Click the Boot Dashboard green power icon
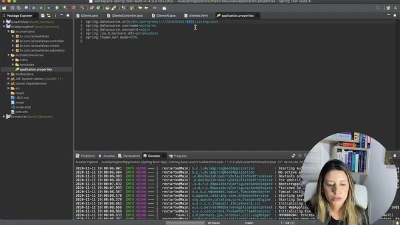 [41, 8]
